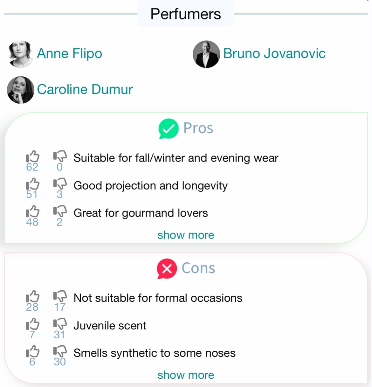Viewport: 372px width, 387px height.
Task: Thumbs up 'Good projection and longevity'
Action: [32, 184]
